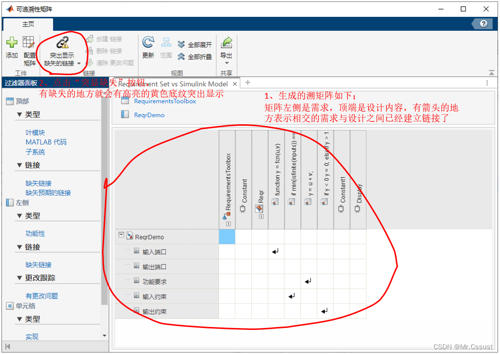Click 全部折叠 collapse all icon

[x=181, y=57]
